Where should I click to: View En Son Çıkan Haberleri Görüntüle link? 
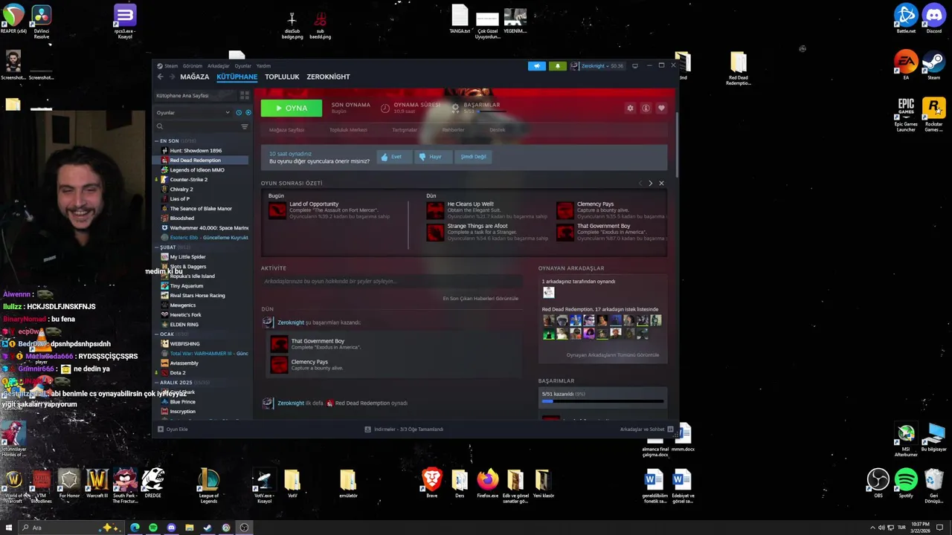click(480, 299)
